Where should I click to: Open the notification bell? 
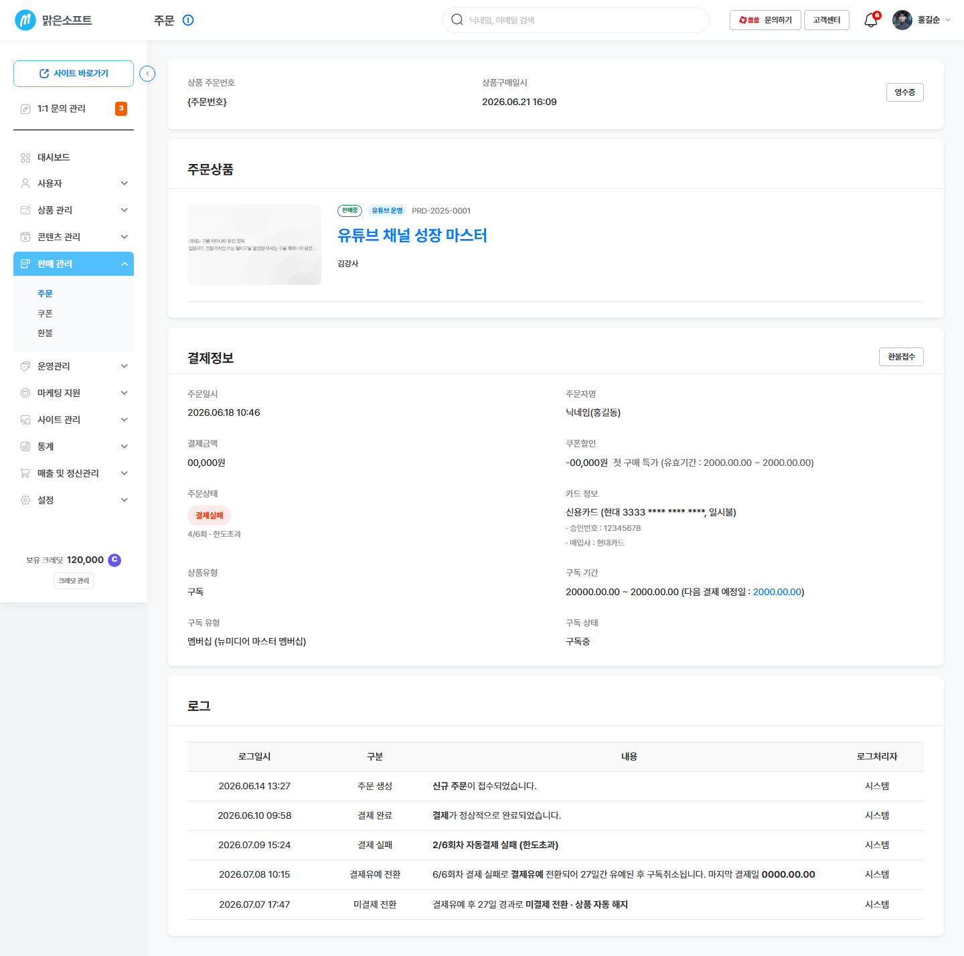(x=871, y=20)
